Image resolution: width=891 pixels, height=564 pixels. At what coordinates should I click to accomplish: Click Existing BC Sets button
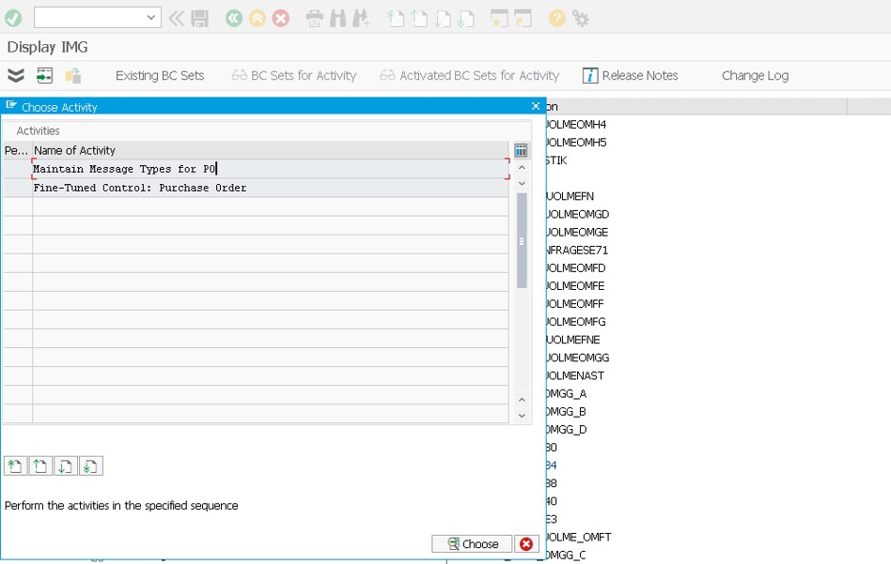click(x=160, y=75)
